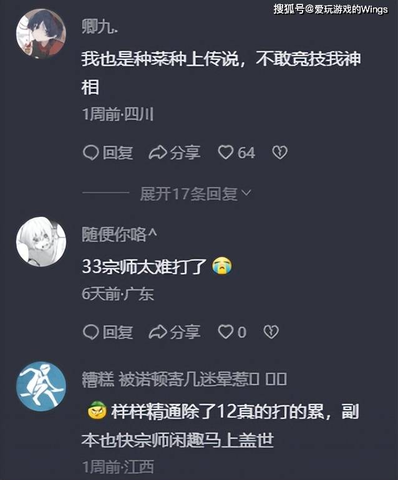Dislike 卿九's comment via broken heart

[x=279, y=153]
